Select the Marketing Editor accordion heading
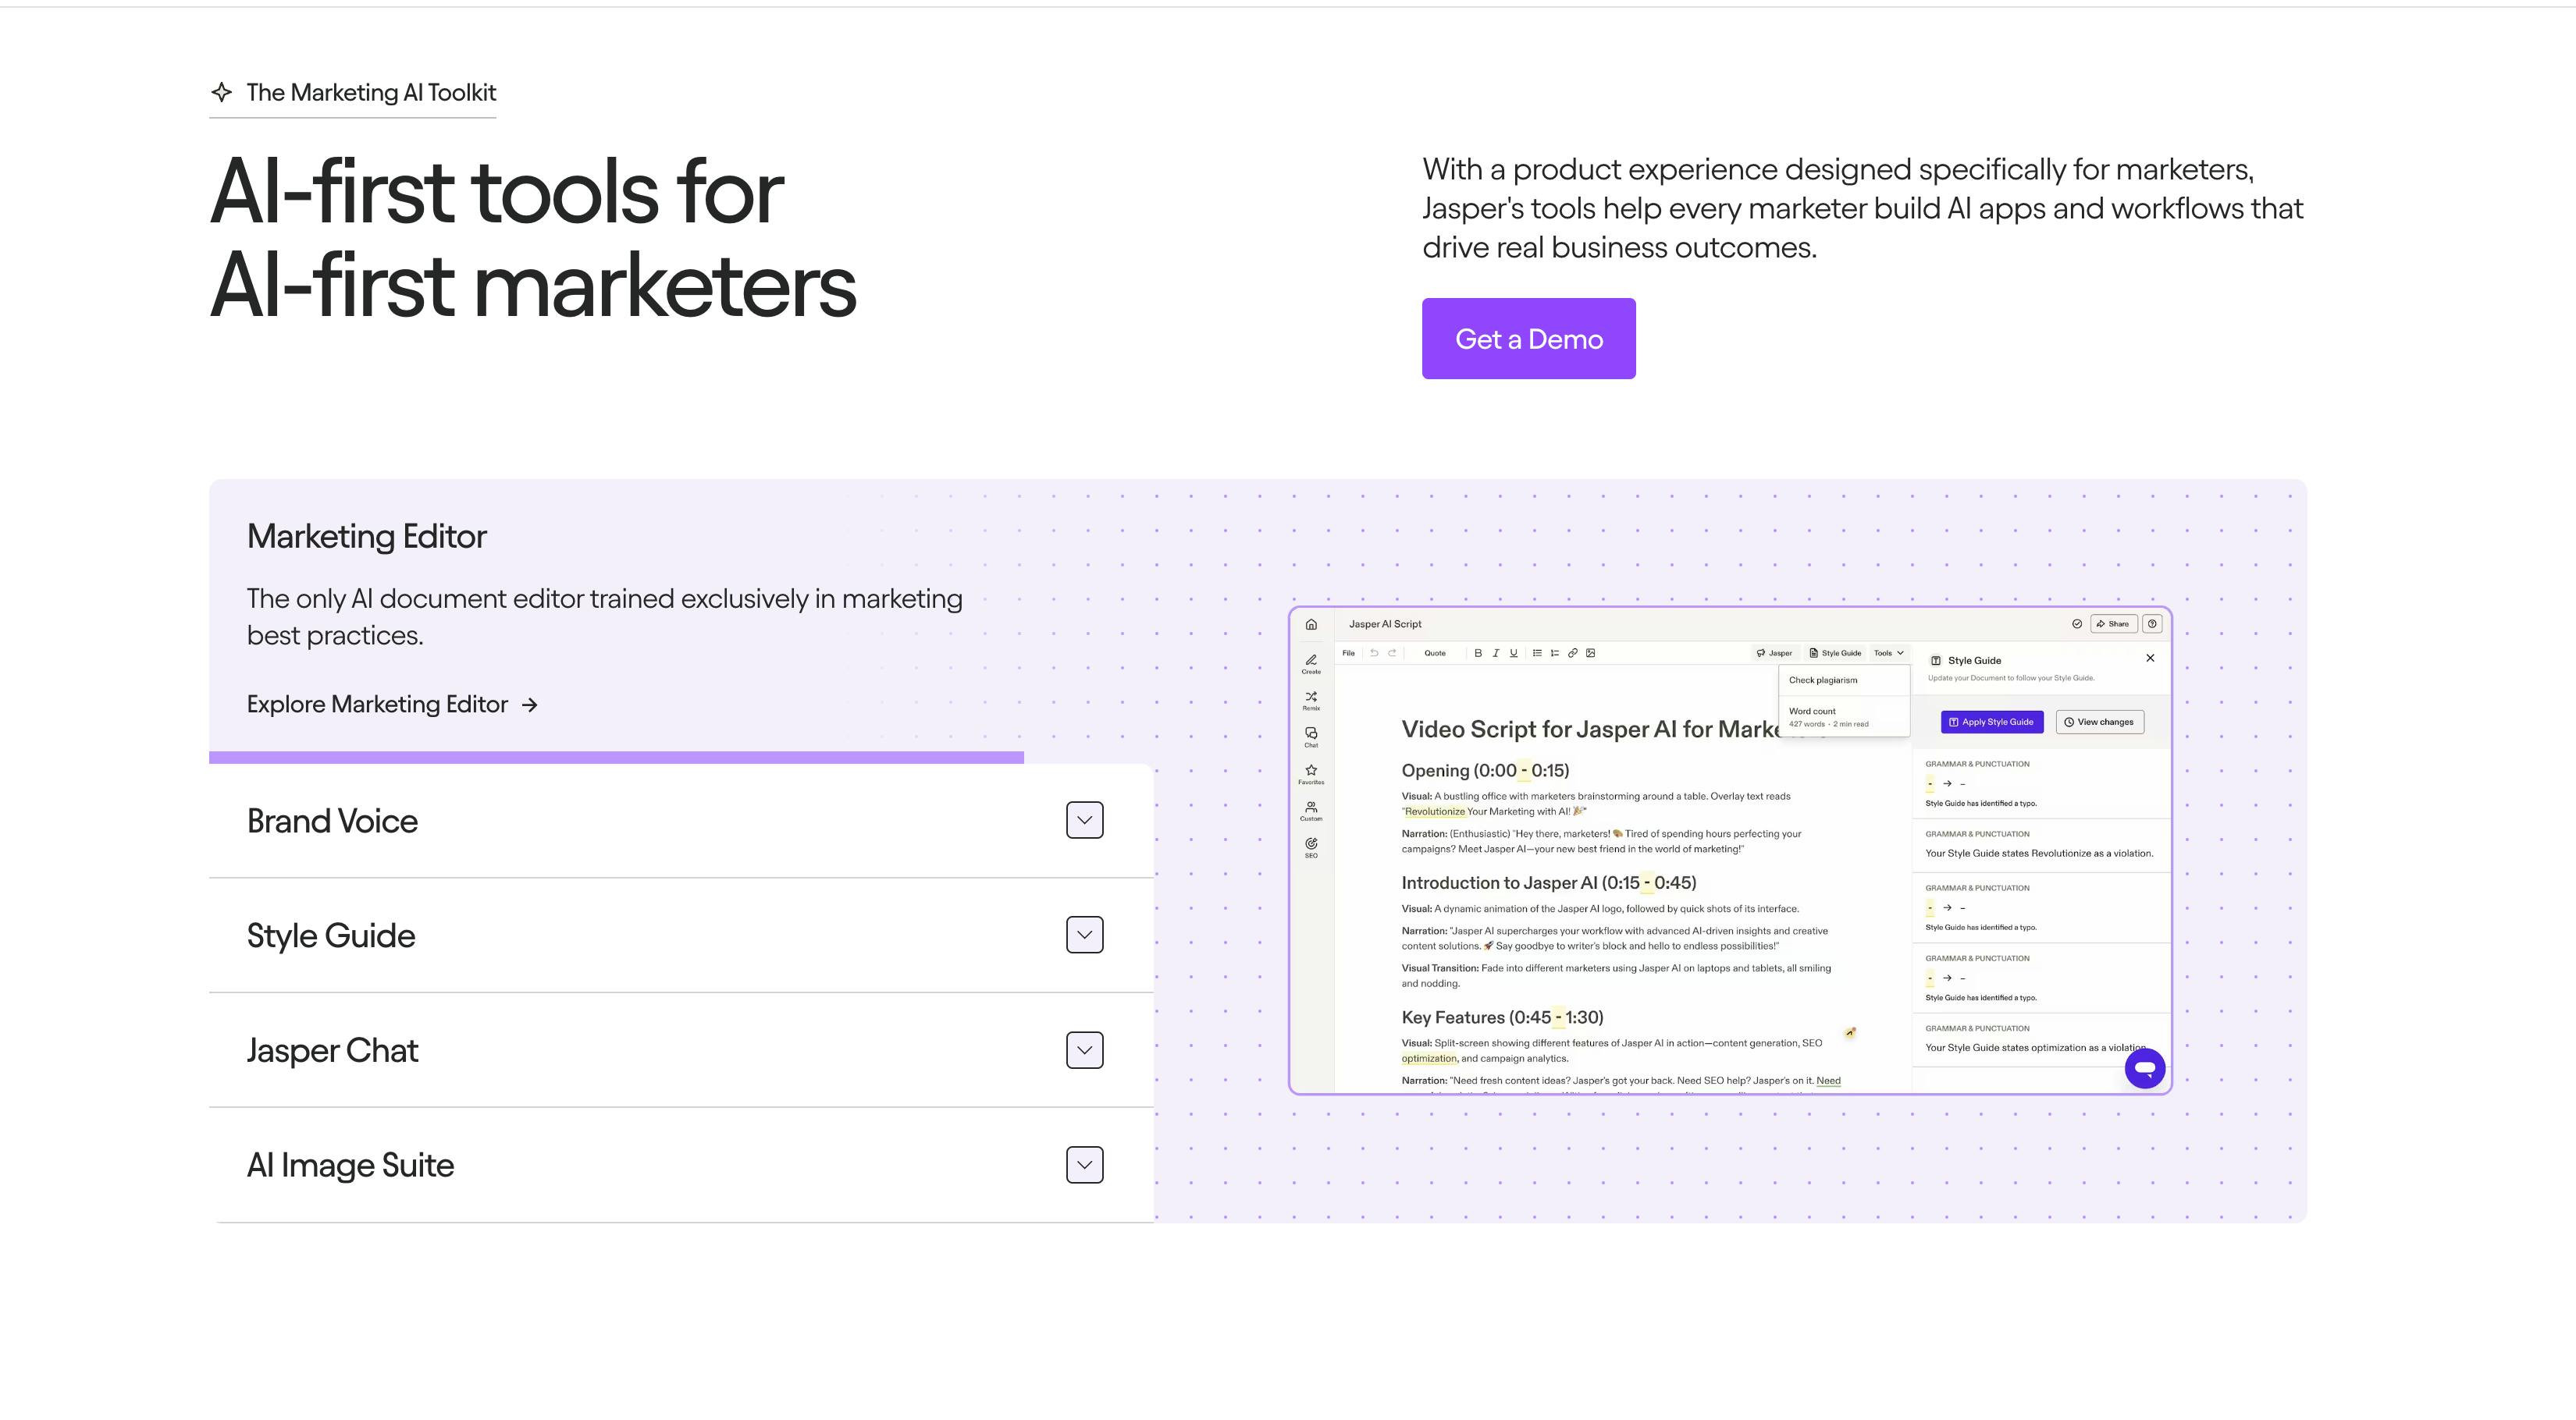 tap(367, 537)
